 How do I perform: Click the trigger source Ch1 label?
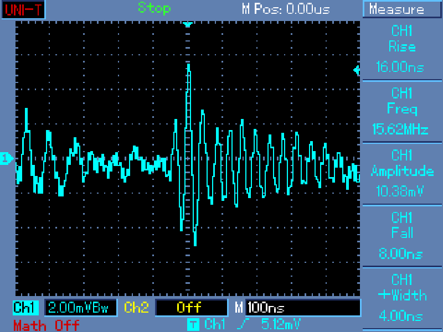[215, 324]
